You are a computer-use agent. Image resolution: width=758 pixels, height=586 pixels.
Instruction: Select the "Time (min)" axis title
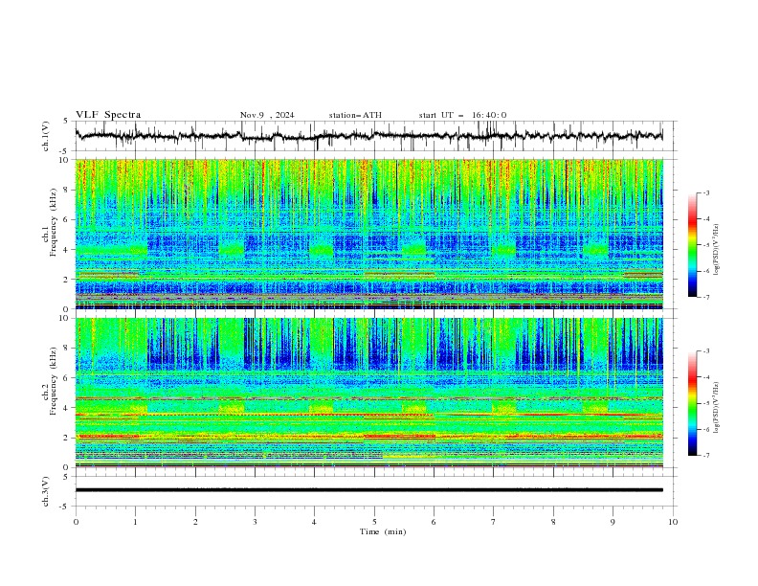point(383,531)
